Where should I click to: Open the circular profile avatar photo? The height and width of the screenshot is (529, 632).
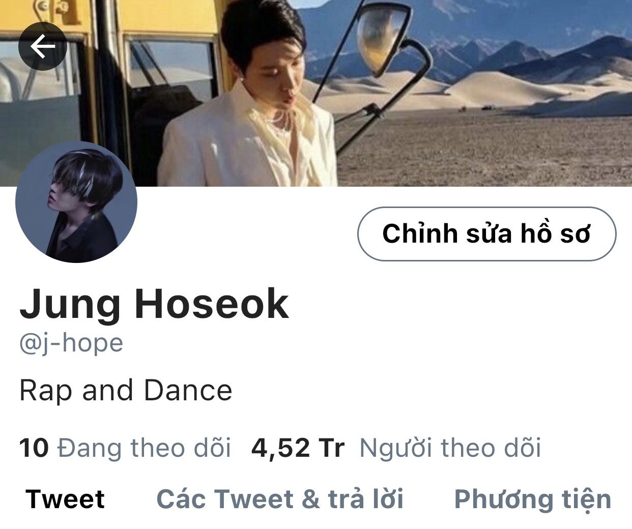pos(76,202)
